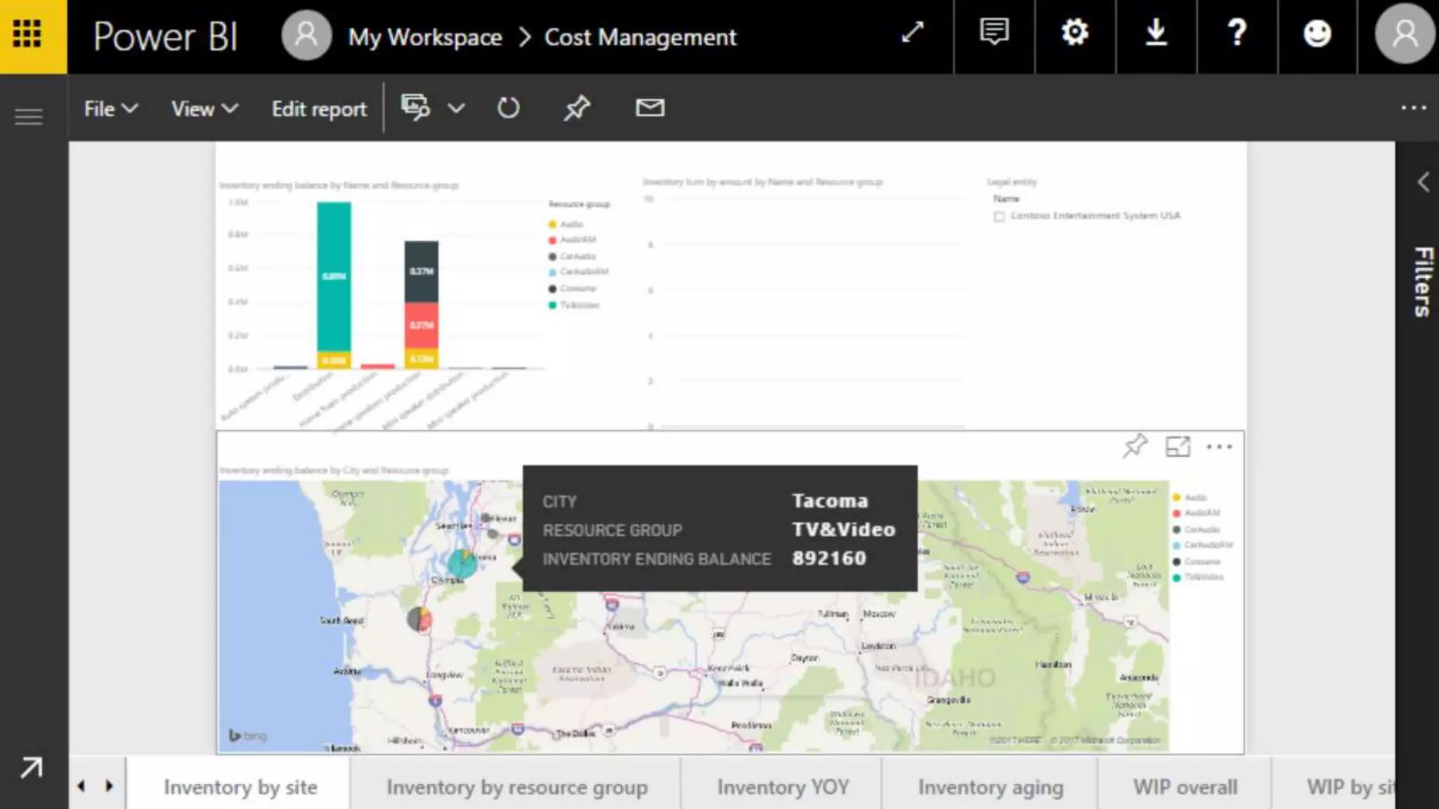1439x809 pixels.
Task: Open the help question mark icon
Action: [1237, 33]
